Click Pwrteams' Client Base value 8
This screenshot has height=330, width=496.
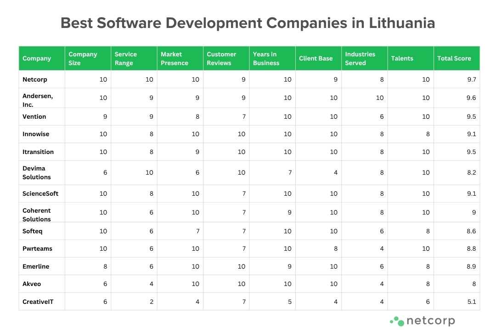pos(336,248)
